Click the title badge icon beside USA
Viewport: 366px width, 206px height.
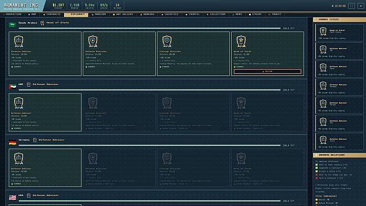[29, 195]
